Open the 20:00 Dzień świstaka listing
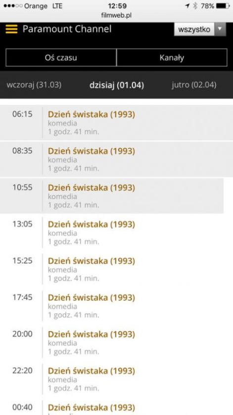Viewport: 233px width, 415px height. point(117,343)
